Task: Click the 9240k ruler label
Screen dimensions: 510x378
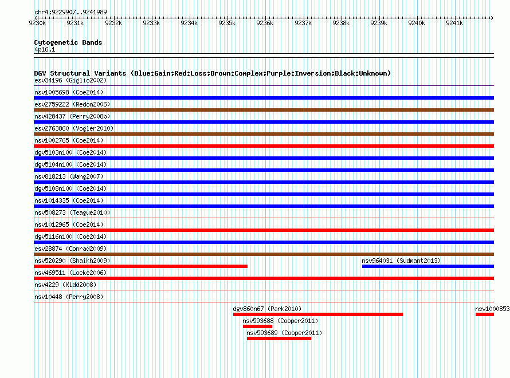Action: (x=417, y=23)
